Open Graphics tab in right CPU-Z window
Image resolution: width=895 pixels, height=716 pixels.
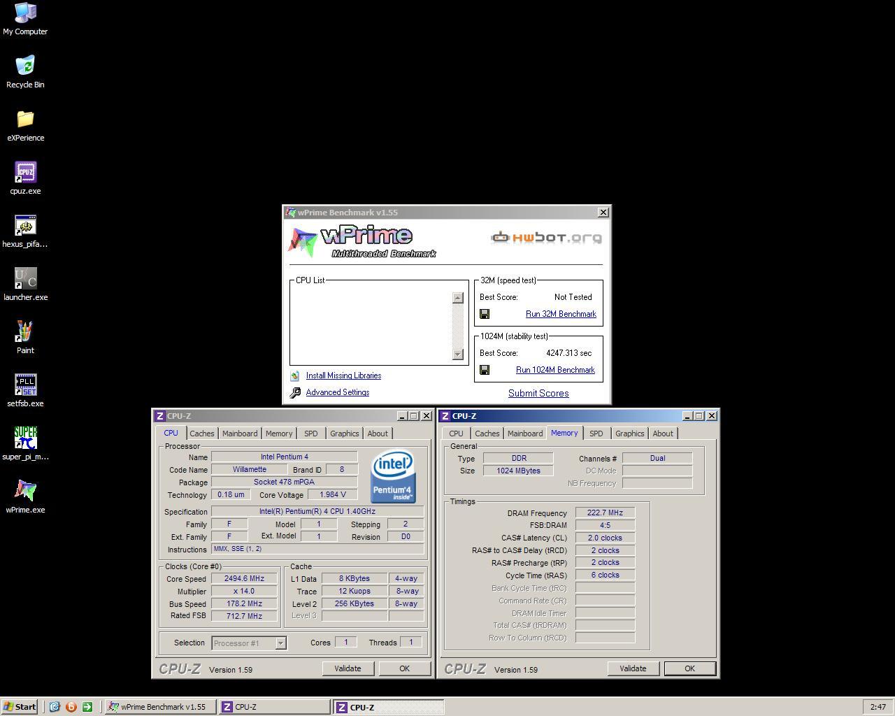[630, 434]
